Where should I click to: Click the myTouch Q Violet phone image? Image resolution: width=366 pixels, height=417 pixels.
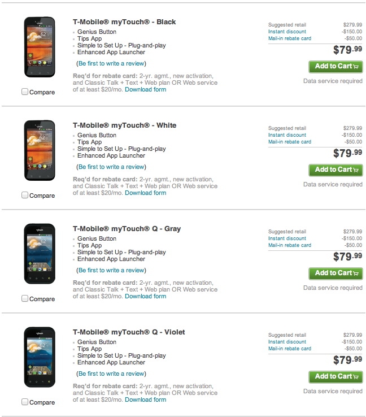[40, 358]
